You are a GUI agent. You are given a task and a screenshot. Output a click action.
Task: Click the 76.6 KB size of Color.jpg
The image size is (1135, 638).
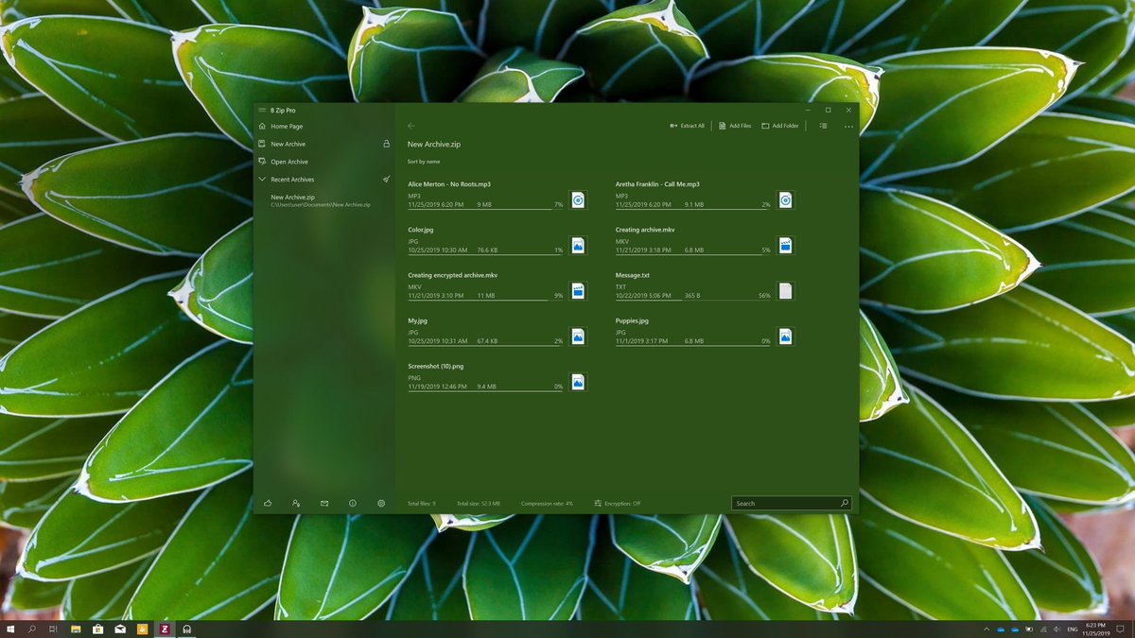point(487,250)
